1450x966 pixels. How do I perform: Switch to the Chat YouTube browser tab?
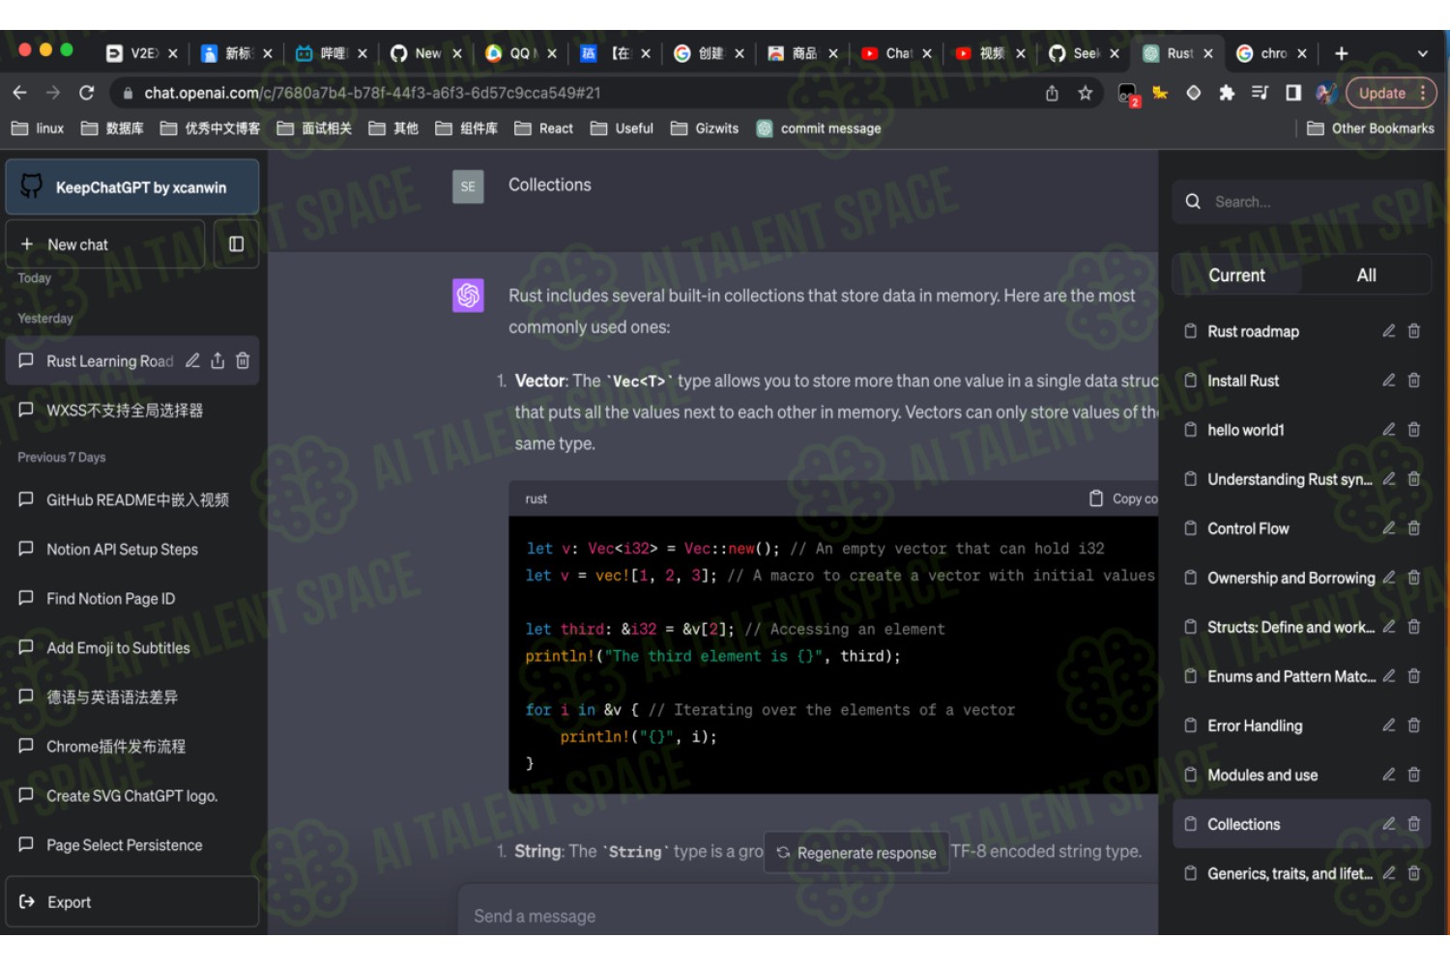(897, 54)
